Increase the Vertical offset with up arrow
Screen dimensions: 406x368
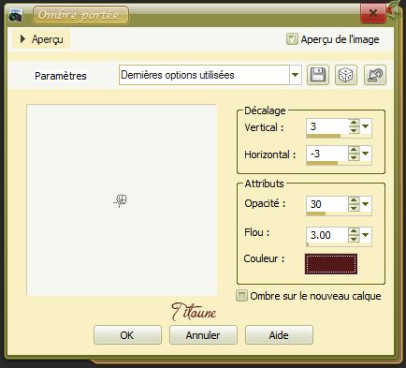pyautogui.click(x=354, y=123)
